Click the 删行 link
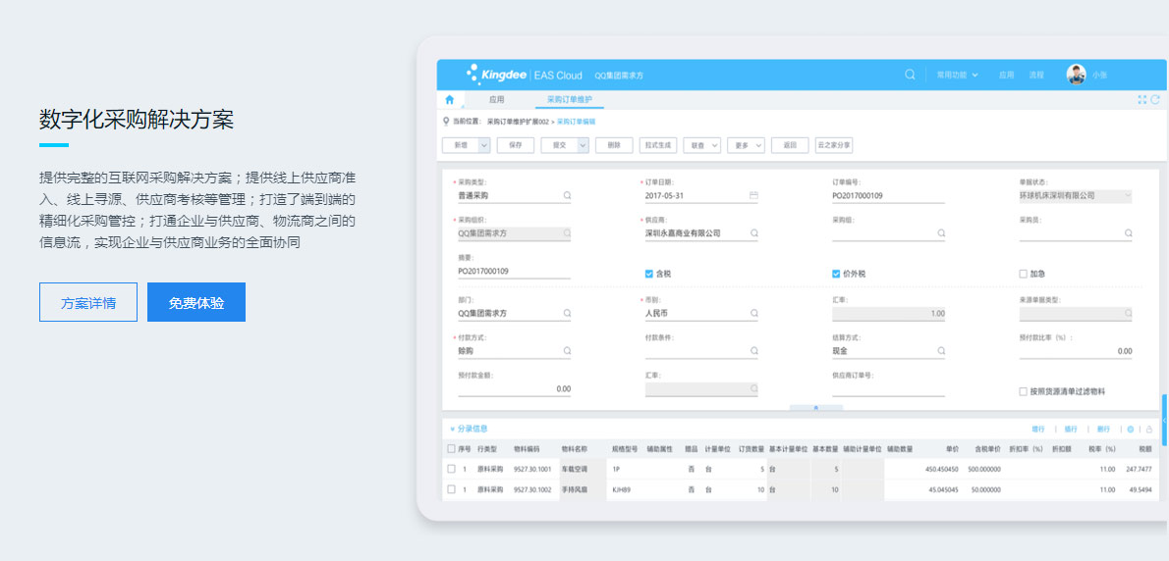The height and width of the screenshot is (561, 1169). (1102, 430)
